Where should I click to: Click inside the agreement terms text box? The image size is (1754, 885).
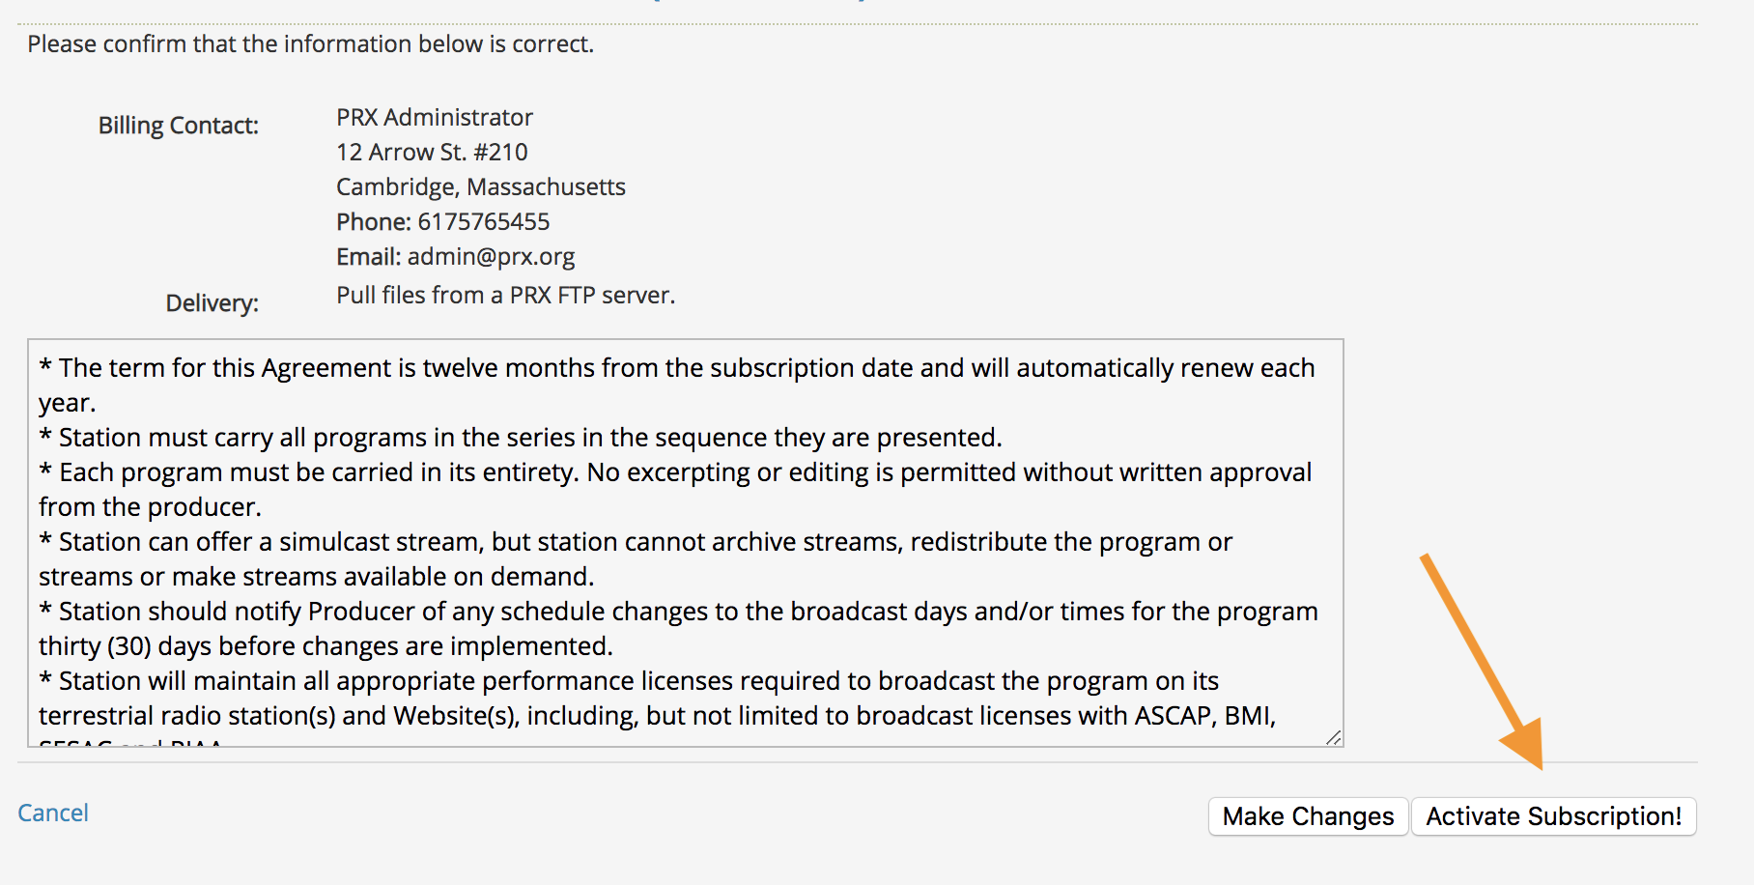(686, 543)
